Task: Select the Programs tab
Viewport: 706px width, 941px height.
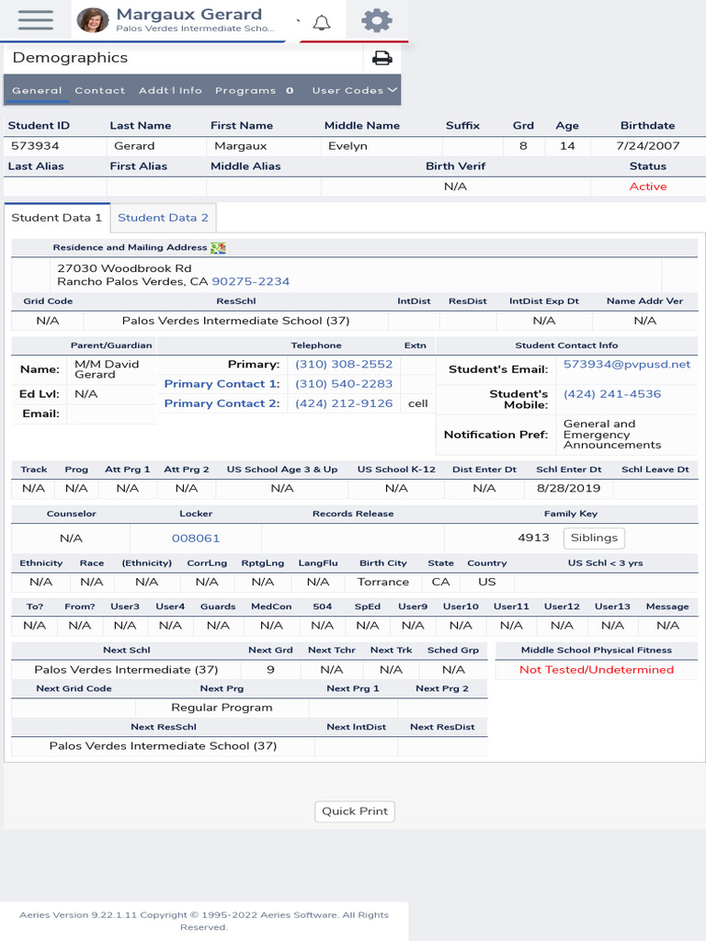Action: 254,91
